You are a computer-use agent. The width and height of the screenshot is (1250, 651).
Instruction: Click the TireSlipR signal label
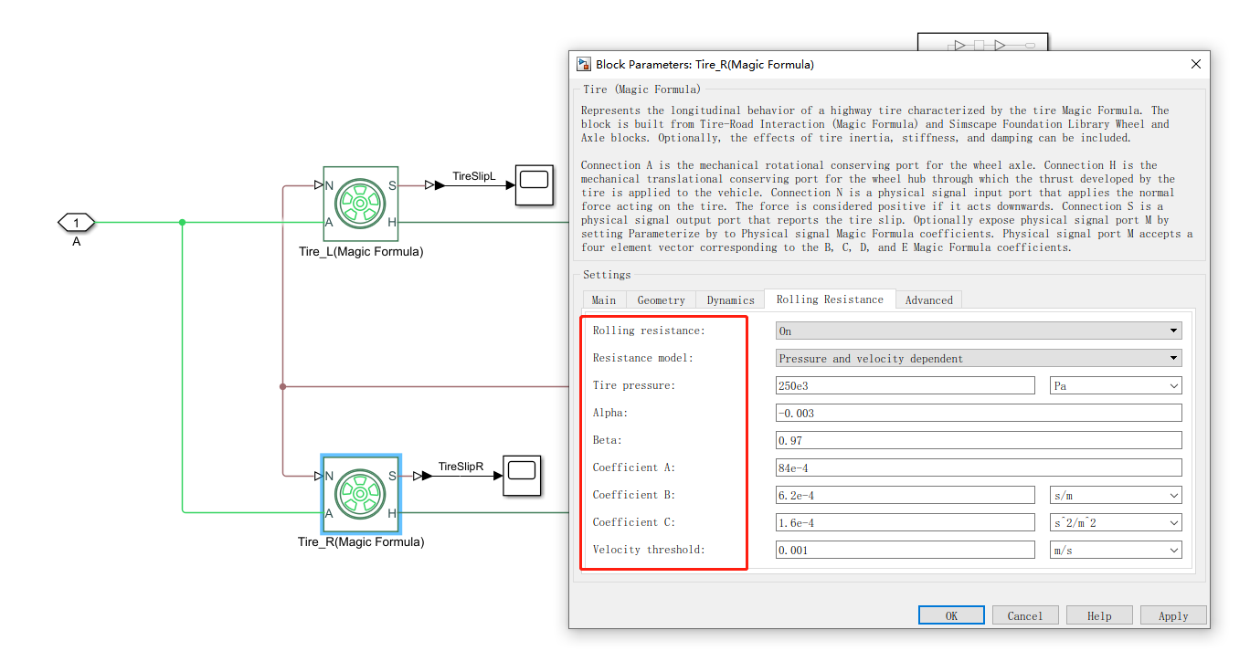coord(461,467)
